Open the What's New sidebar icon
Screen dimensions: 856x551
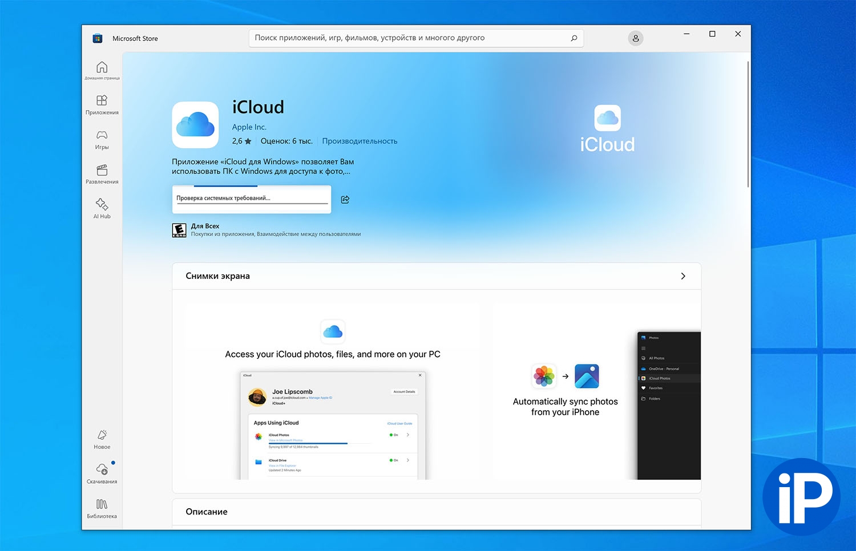[x=102, y=439]
